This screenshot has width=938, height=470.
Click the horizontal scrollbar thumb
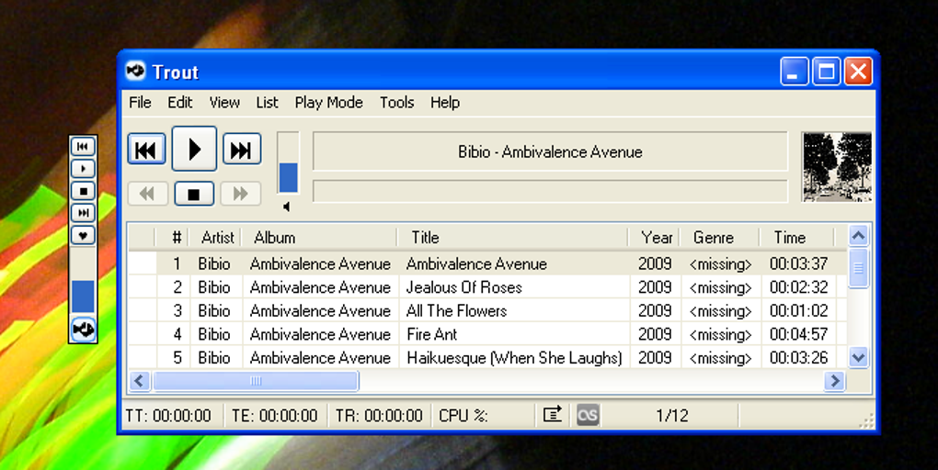click(256, 381)
